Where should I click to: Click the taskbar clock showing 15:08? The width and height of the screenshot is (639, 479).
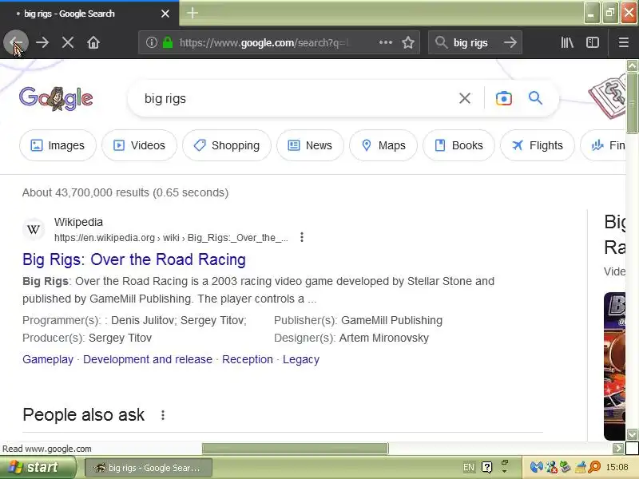click(x=617, y=467)
